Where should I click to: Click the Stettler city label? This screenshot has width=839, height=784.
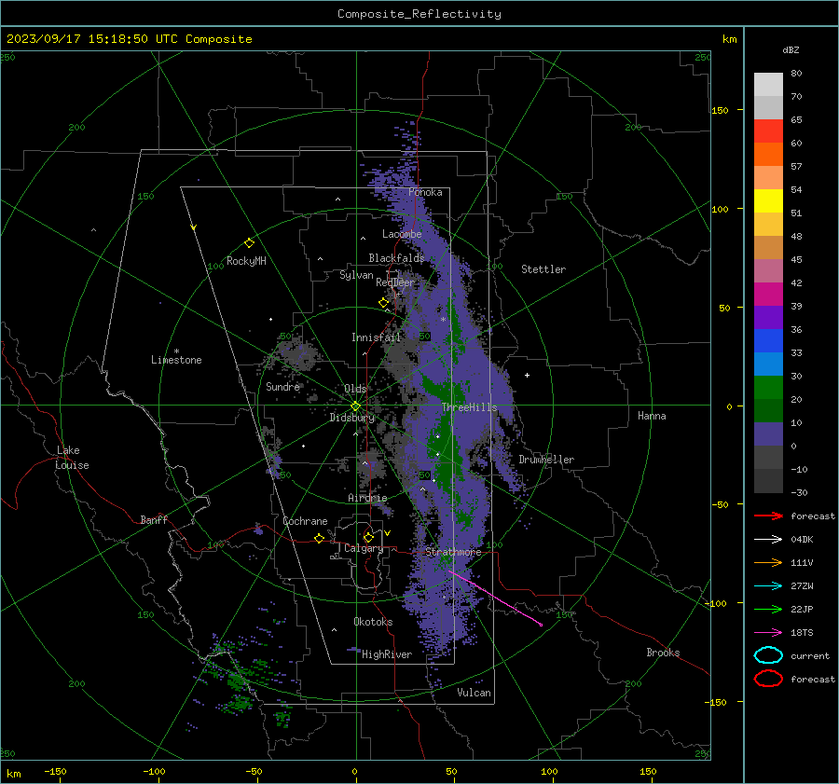point(543,269)
